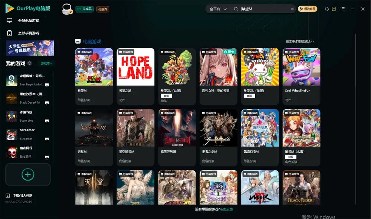Image resolution: width=371 pixels, height=219 pixels.
Task: Open the 希望OL (台服) game card
Action: tap(177, 77)
